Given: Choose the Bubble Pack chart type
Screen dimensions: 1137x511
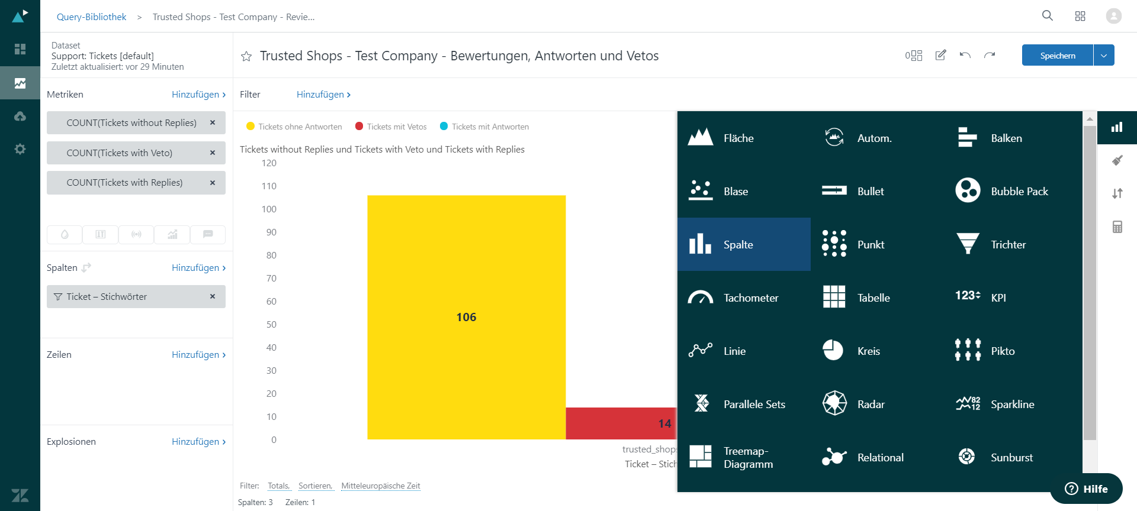Looking at the screenshot, I should click(x=1011, y=191).
